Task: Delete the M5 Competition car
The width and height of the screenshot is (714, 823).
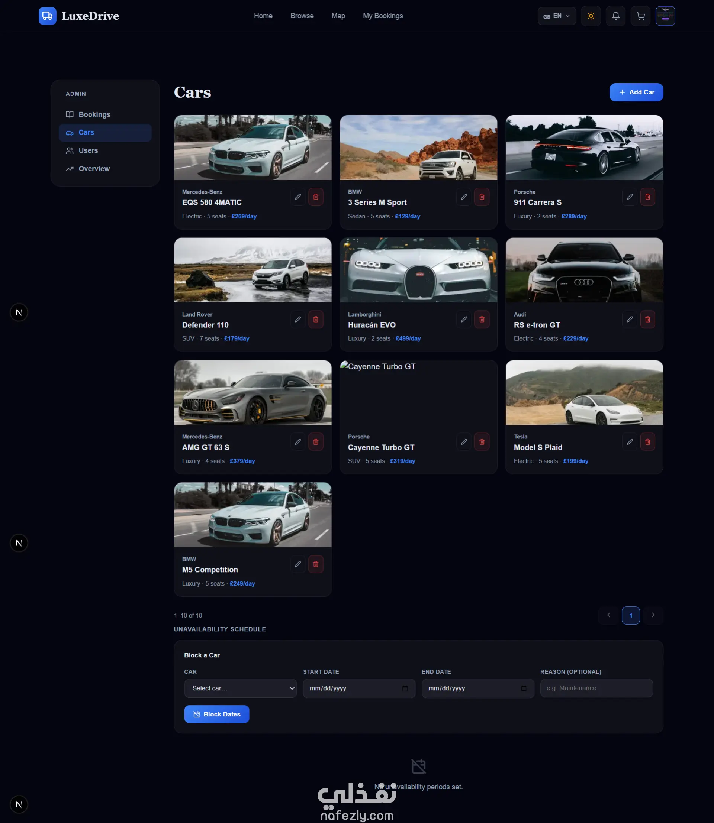Action: 316,564
